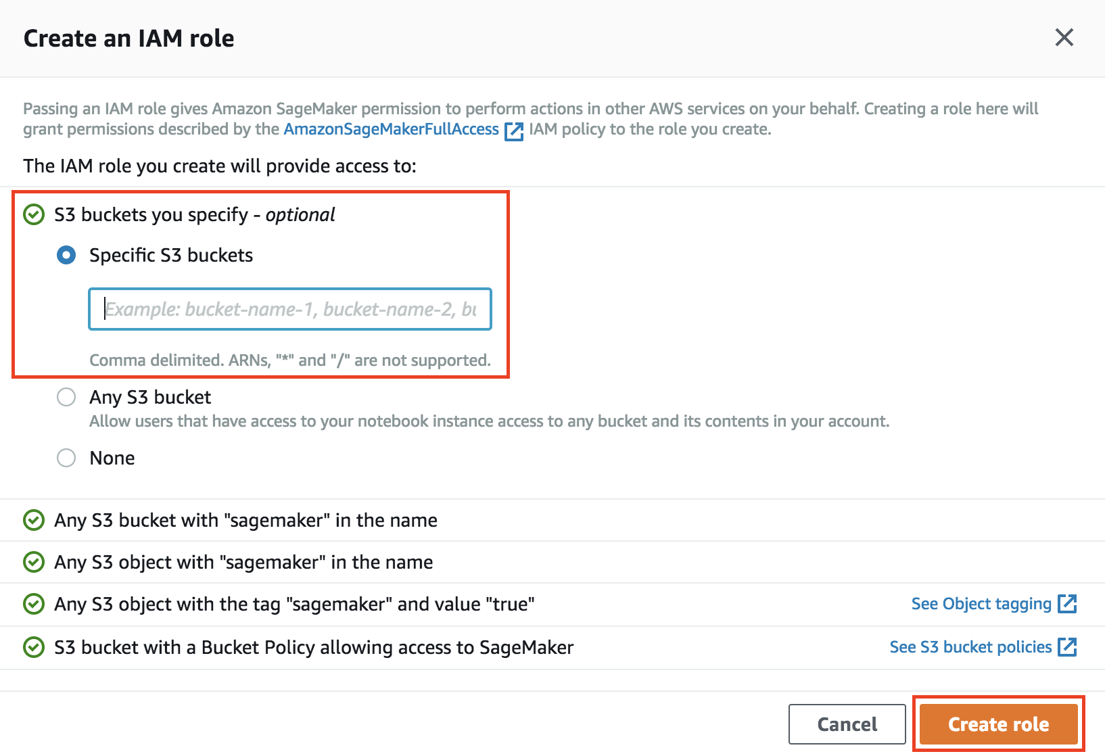The image size is (1105, 756).
Task: Choose the Any S3 bucket radio option
Action: pyautogui.click(x=66, y=397)
